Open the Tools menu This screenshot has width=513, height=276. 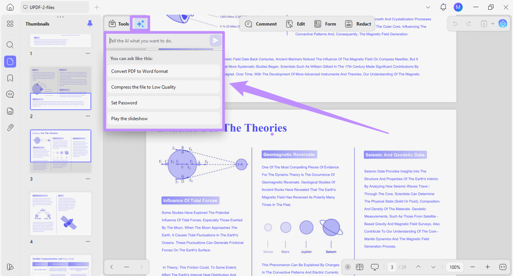click(119, 24)
